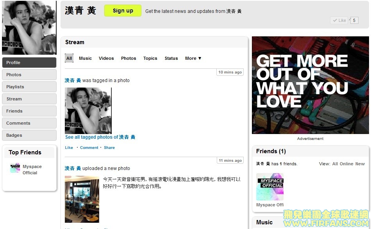Open Friends in left sidebar
Viewport: 371px width, 229px height.
[29, 111]
